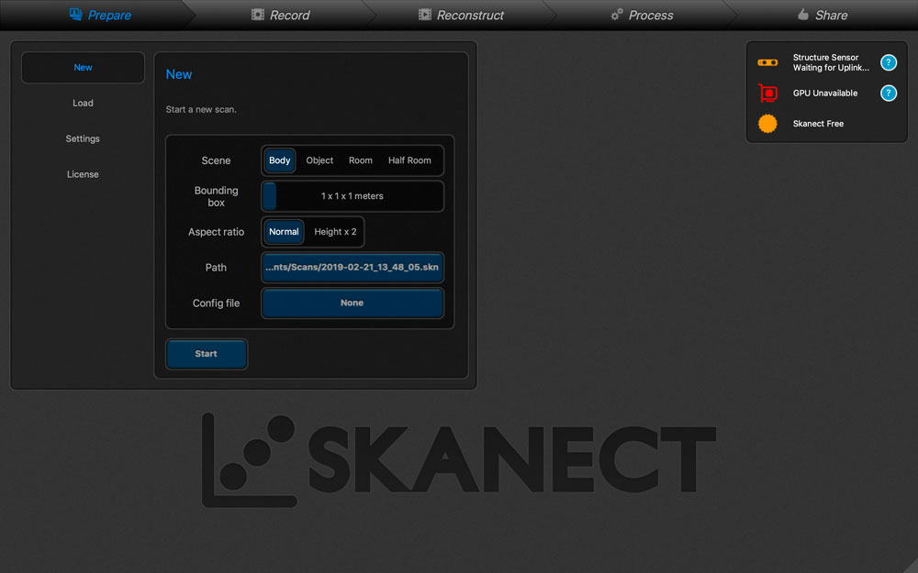Click the Config file row label
Screen dimensions: 918x573
pos(216,303)
